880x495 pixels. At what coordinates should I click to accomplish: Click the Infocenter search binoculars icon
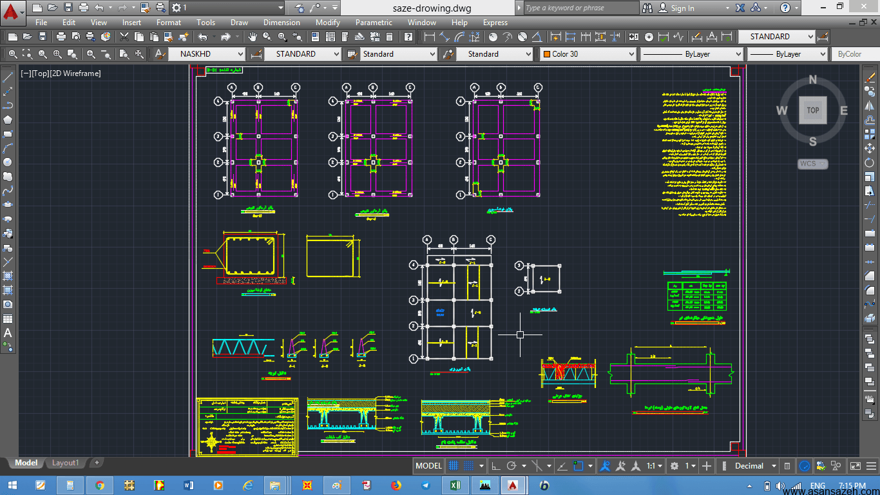pos(647,8)
